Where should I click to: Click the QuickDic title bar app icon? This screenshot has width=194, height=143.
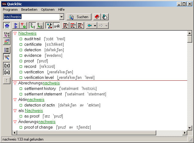[4, 4]
